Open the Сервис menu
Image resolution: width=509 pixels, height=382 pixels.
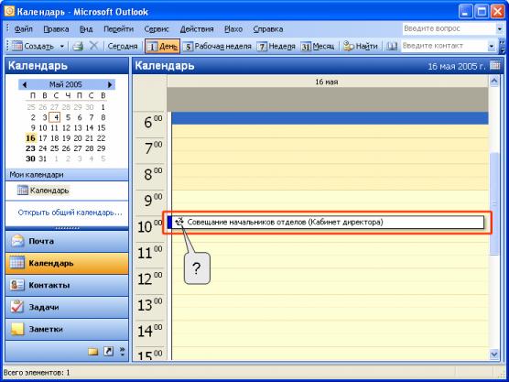tap(157, 29)
